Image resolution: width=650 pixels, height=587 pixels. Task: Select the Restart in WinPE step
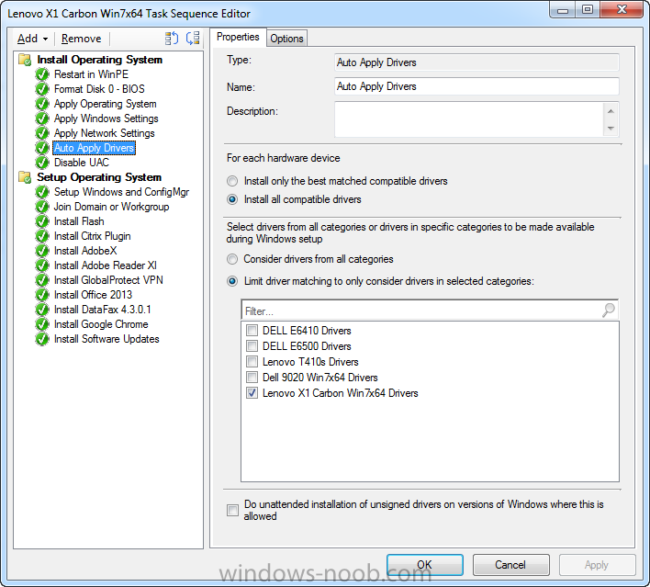click(x=91, y=74)
